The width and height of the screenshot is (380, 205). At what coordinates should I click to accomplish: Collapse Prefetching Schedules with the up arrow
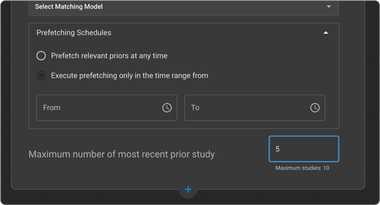pos(326,32)
